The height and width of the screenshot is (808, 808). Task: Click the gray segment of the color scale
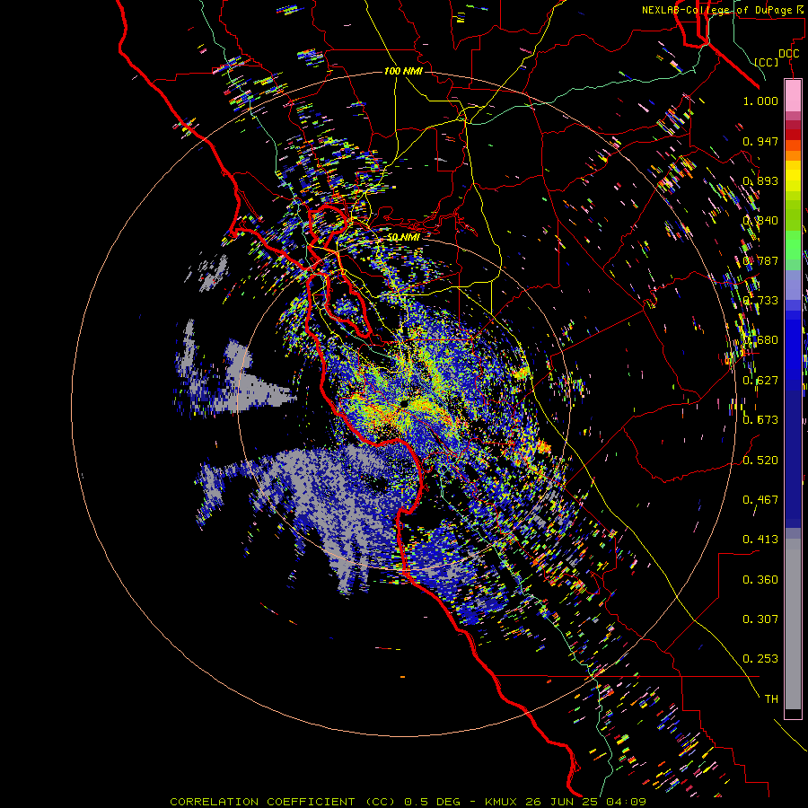(x=793, y=624)
